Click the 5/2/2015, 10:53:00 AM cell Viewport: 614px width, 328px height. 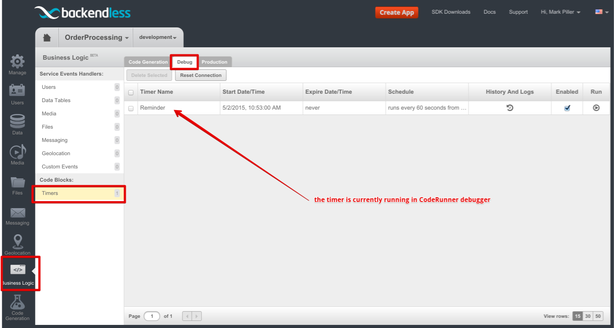click(x=261, y=108)
